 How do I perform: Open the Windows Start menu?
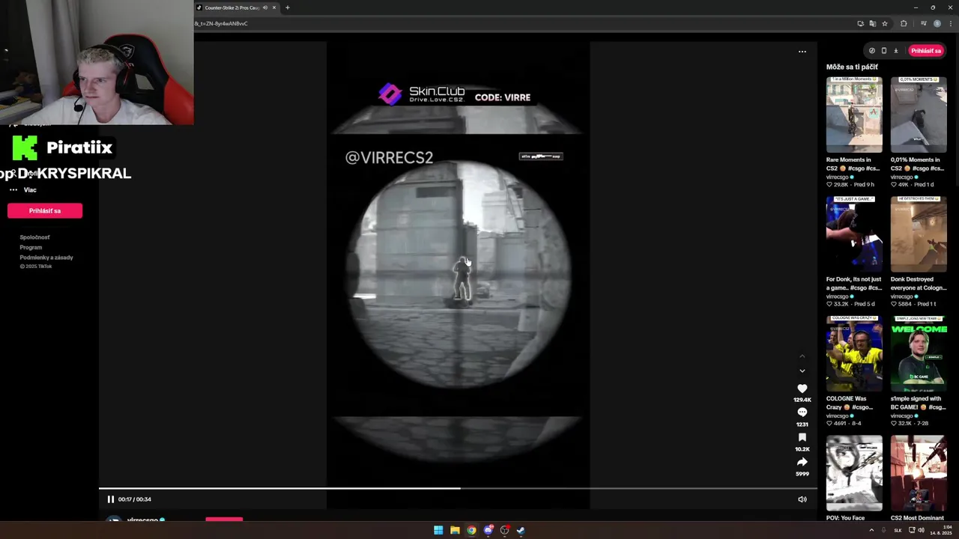(x=438, y=530)
